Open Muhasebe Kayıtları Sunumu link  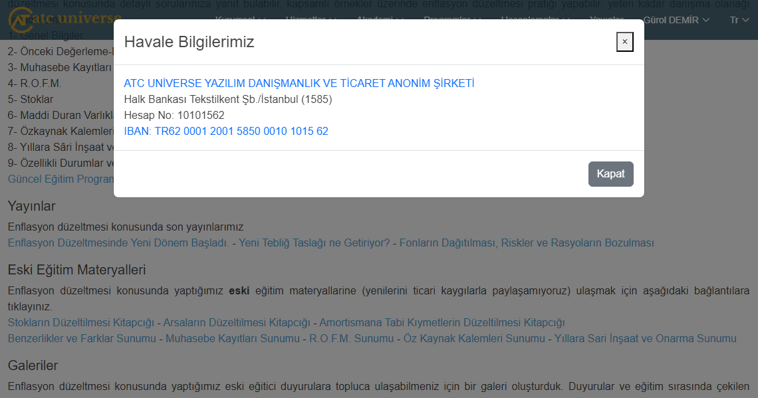[x=233, y=338]
